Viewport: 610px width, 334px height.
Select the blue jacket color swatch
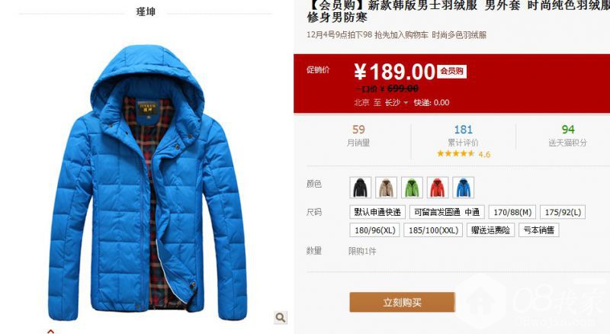[464, 188]
